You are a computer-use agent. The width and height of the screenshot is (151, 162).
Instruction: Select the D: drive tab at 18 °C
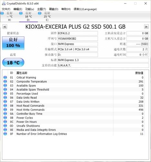coord(28,16)
